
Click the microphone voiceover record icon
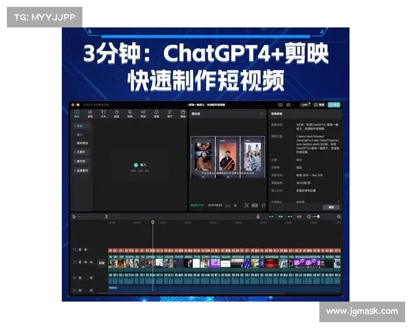click(258, 217)
